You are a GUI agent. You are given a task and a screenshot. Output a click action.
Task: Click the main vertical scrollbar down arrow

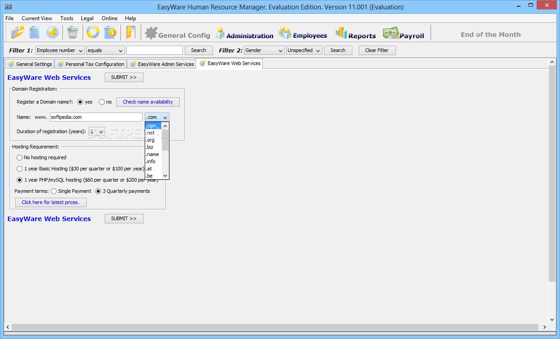coord(552,320)
